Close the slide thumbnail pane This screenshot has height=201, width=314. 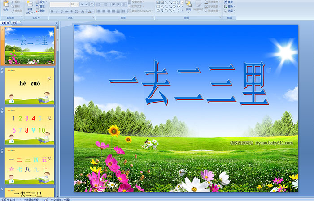(x=57, y=23)
